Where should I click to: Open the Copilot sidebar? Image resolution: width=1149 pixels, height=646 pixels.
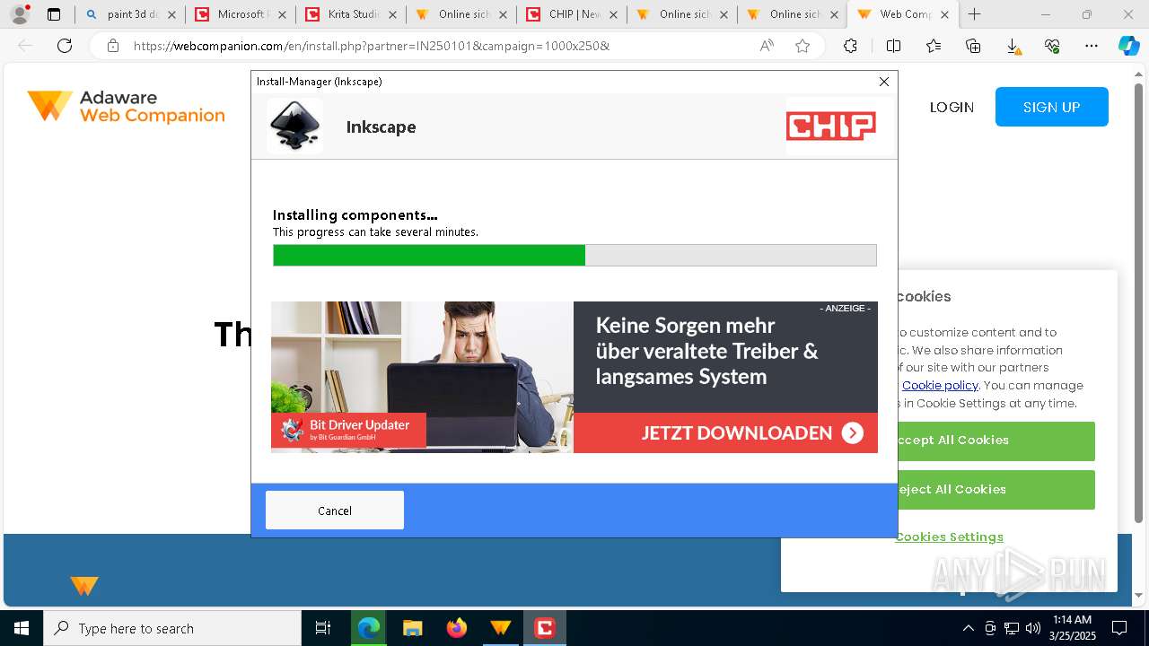coord(1128,46)
